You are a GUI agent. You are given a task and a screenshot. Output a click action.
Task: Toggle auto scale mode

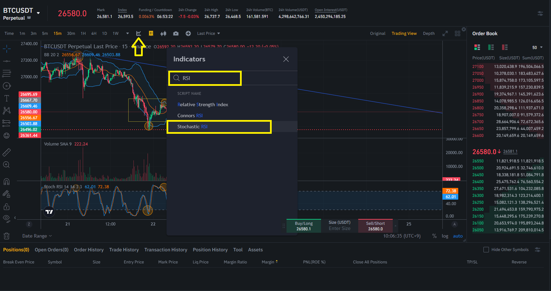coord(458,236)
